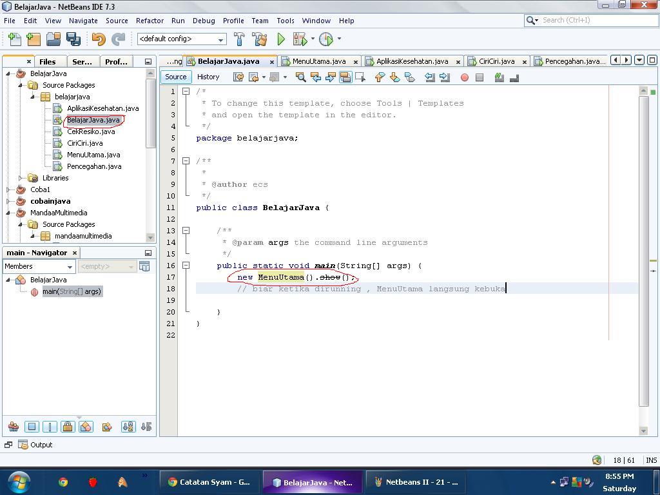Click the History view button

tap(208, 77)
